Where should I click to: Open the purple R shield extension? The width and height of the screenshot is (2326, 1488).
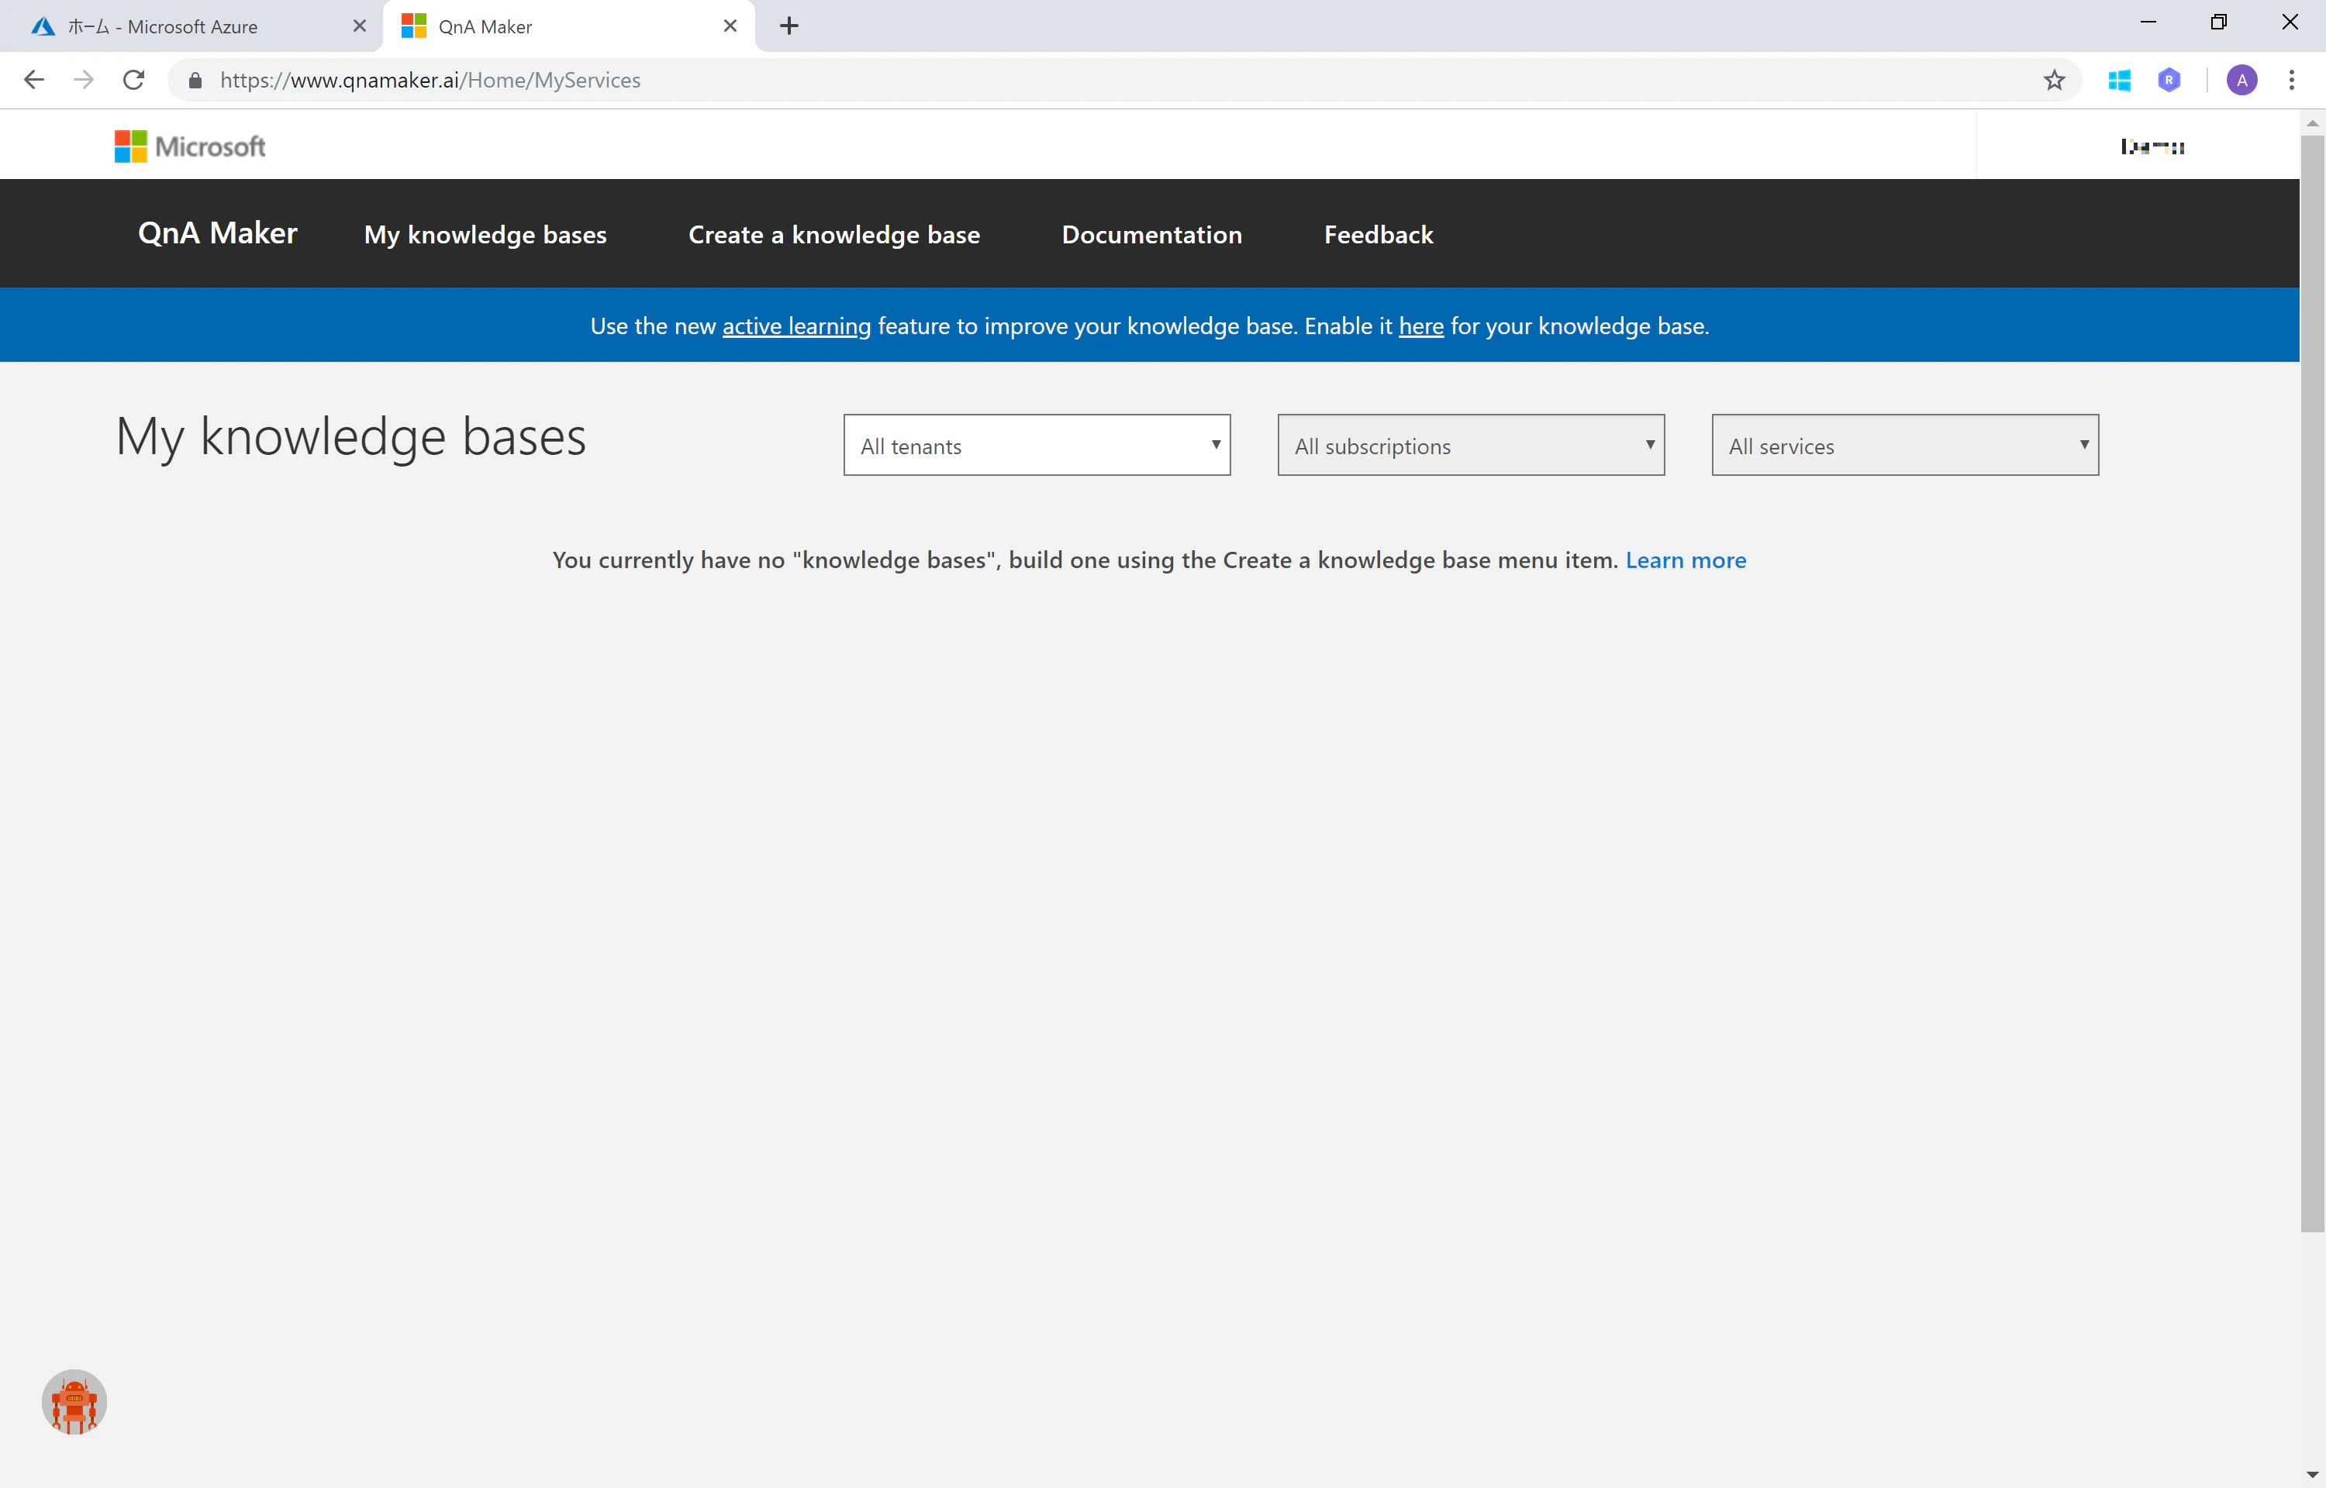tap(2169, 80)
